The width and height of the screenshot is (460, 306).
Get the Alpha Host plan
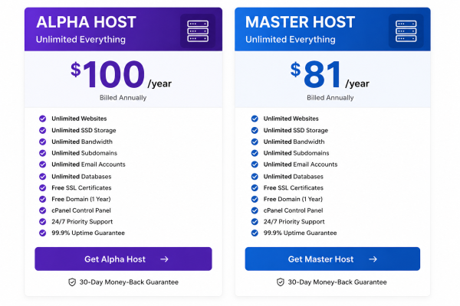[123, 259]
